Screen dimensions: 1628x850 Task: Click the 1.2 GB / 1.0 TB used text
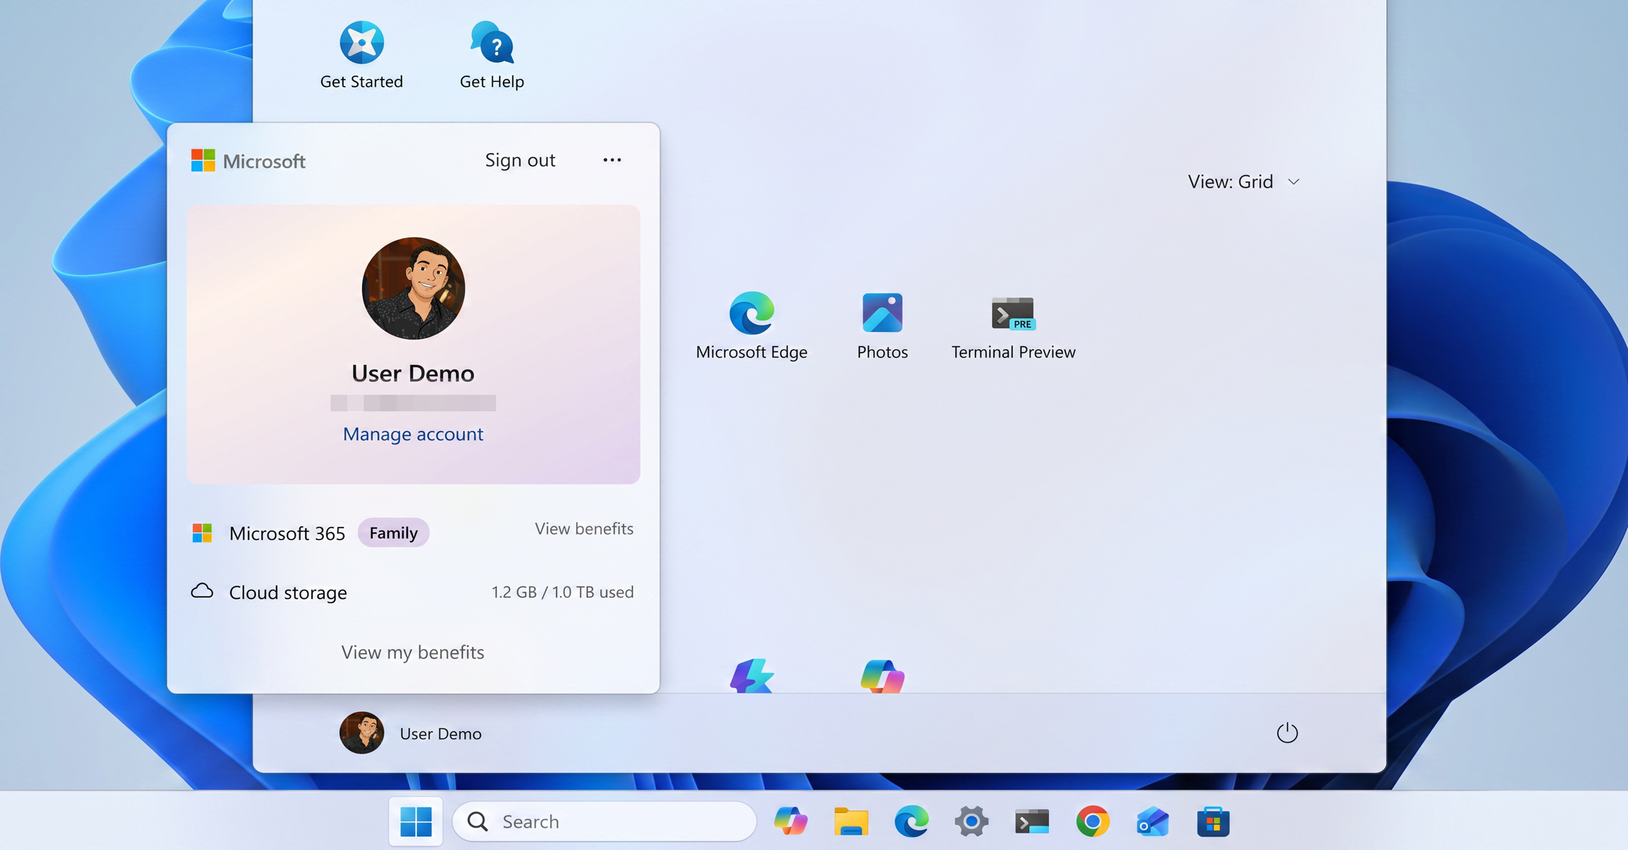563,592
